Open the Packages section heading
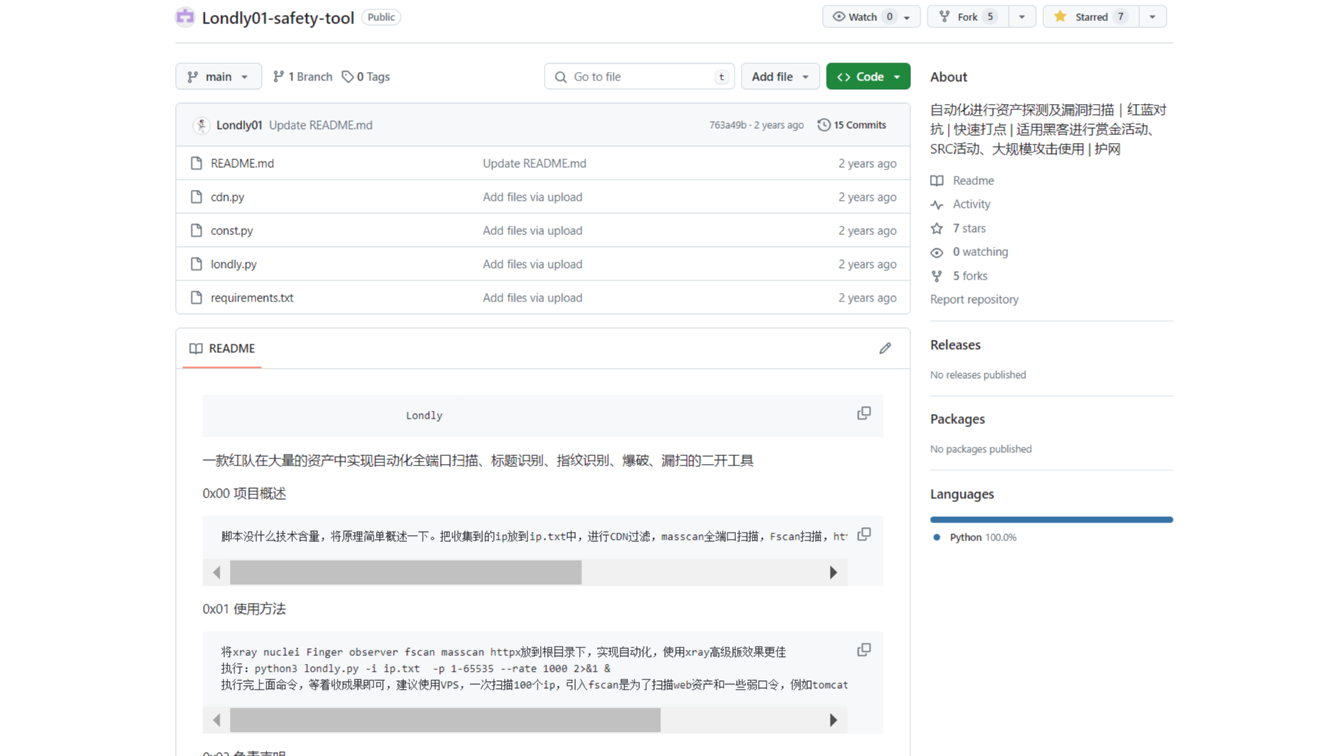Image resolution: width=1344 pixels, height=756 pixels. pos(957,419)
